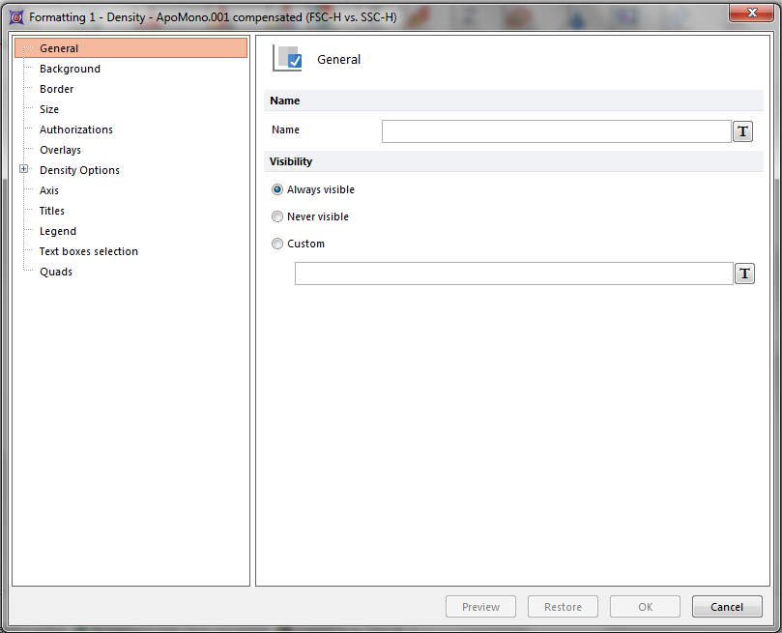Select the Always visible radio button
The image size is (782, 633).
point(277,190)
